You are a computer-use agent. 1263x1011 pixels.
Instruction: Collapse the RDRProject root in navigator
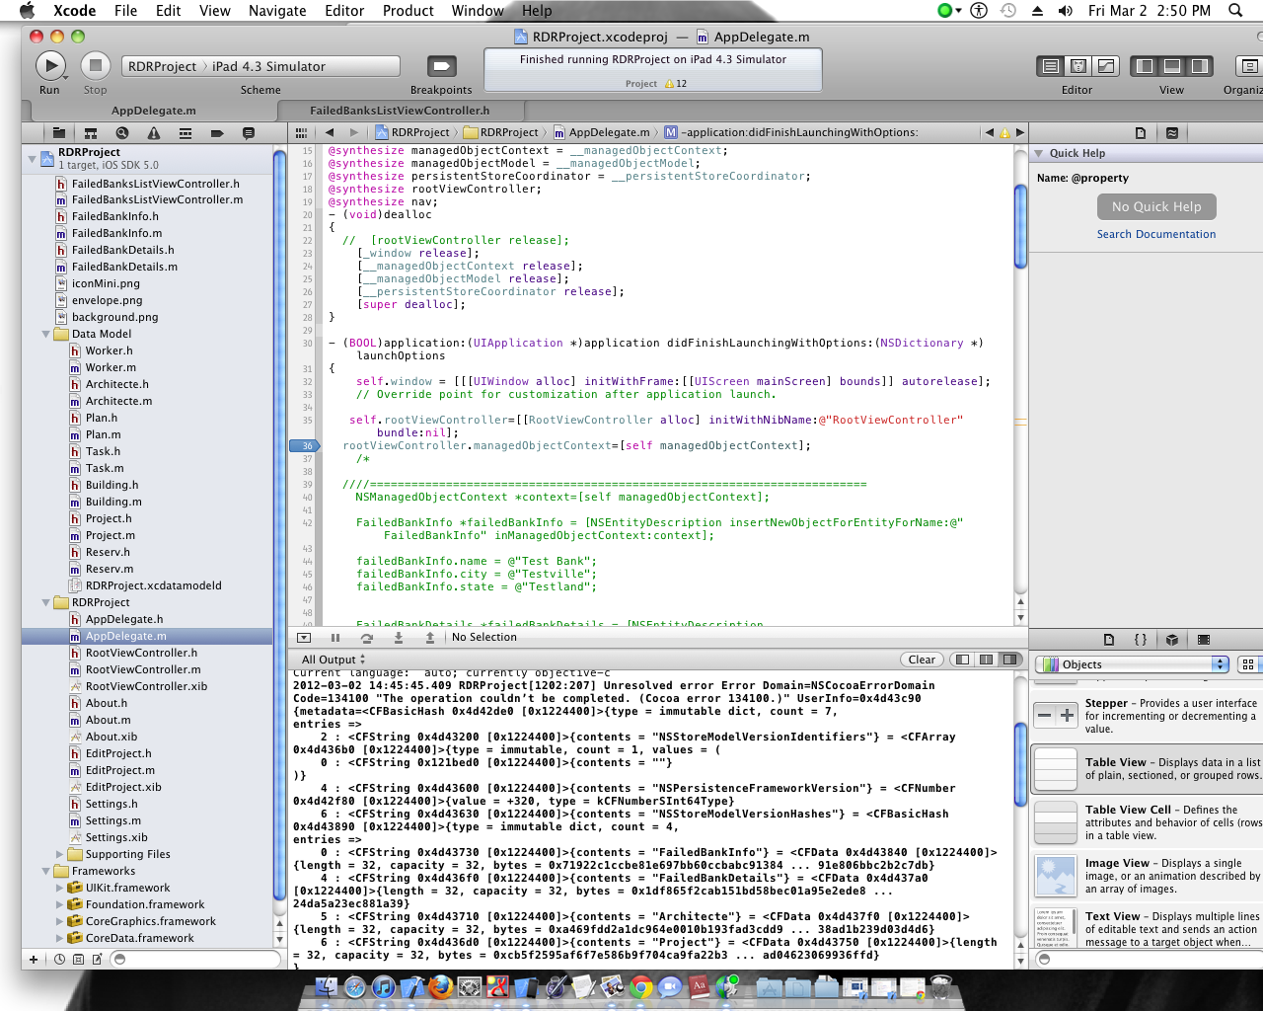coord(33,157)
